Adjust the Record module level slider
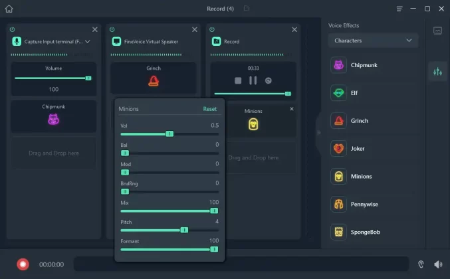 pyautogui.click(x=253, y=94)
